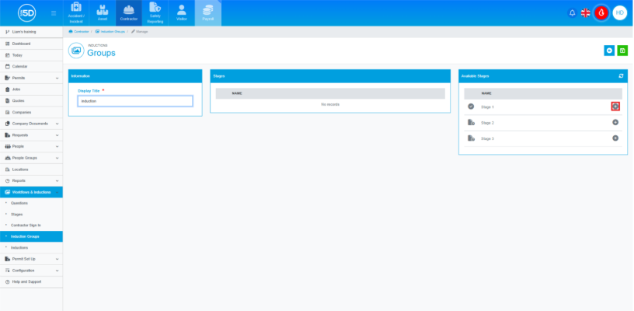Refresh the Available Stages list
The width and height of the screenshot is (634, 311).
point(621,75)
